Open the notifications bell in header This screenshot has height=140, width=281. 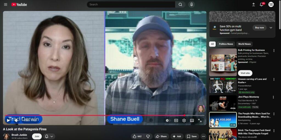tap(261, 5)
